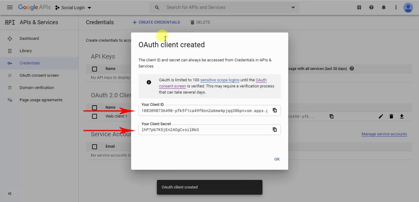Expand the search bar dropdown arrow
The width and height of the screenshot is (419, 202).
293,8
